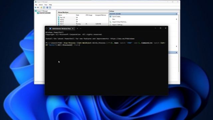Viewport: 213px width, 120px height.
Task: Close the Administrator PowerShell tab
Action: point(73,29)
